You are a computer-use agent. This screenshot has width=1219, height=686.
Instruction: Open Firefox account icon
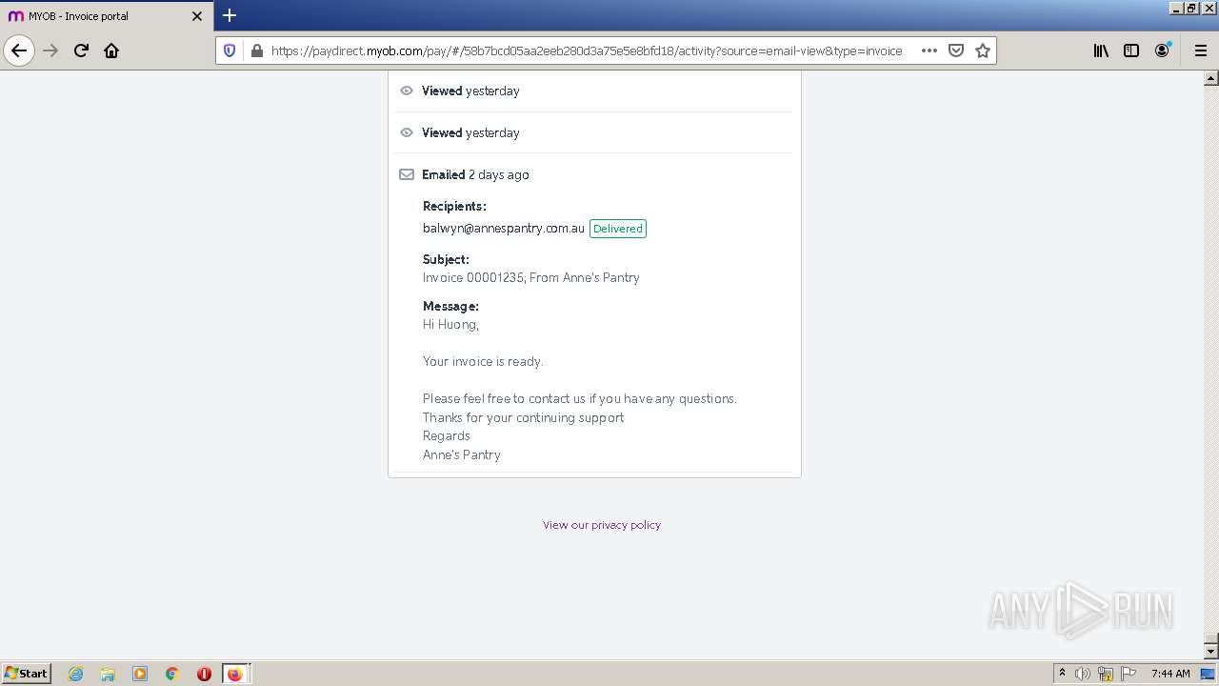click(1162, 50)
